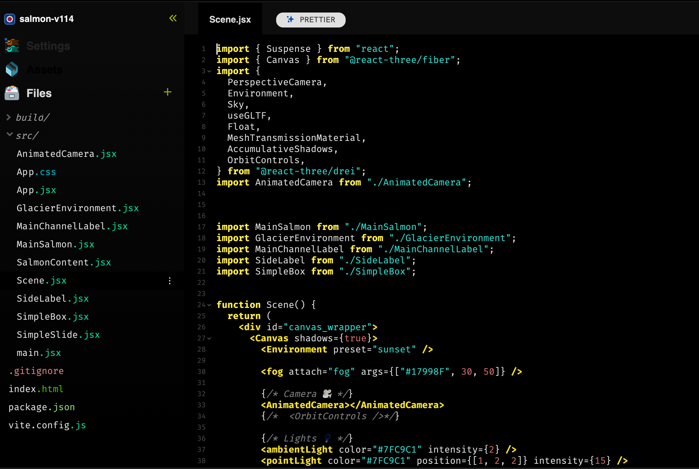This screenshot has height=469, width=699.
Task: Open the vite.config.js file
Action: 47,425
